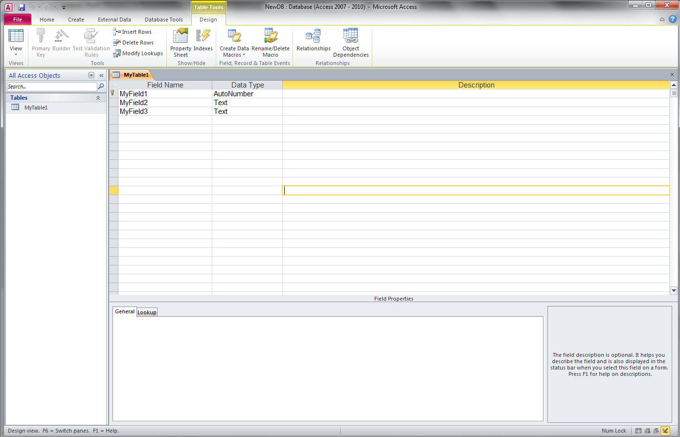The image size is (680, 437).
Task: Toggle the Property Sheet pane
Action: coord(180,42)
